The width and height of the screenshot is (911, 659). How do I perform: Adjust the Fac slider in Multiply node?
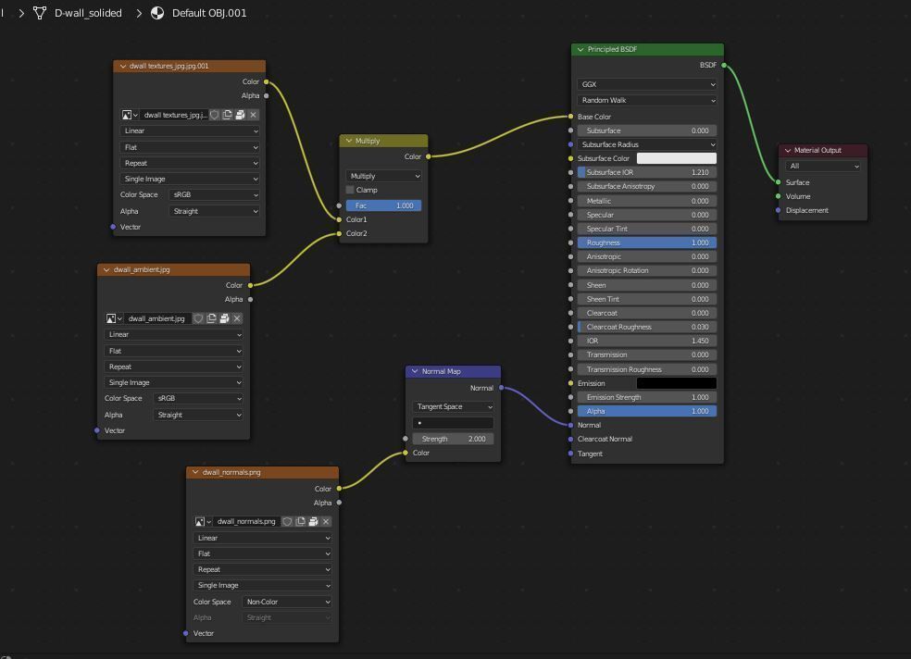pyautogui.click(x=384, y=205)
